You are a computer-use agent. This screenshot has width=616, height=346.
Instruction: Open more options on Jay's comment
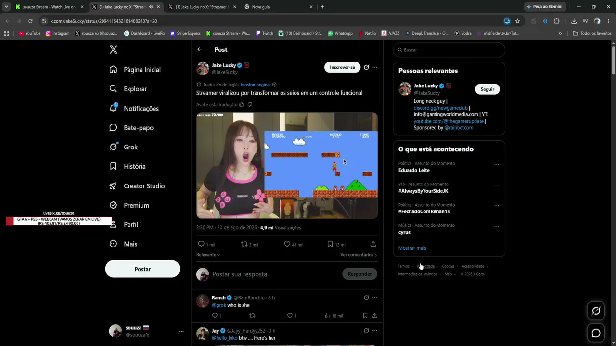375,331
